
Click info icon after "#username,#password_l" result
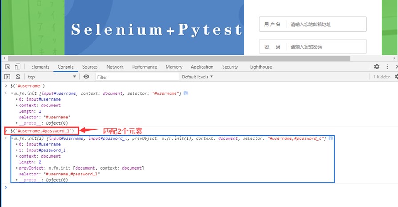point(330,138)
